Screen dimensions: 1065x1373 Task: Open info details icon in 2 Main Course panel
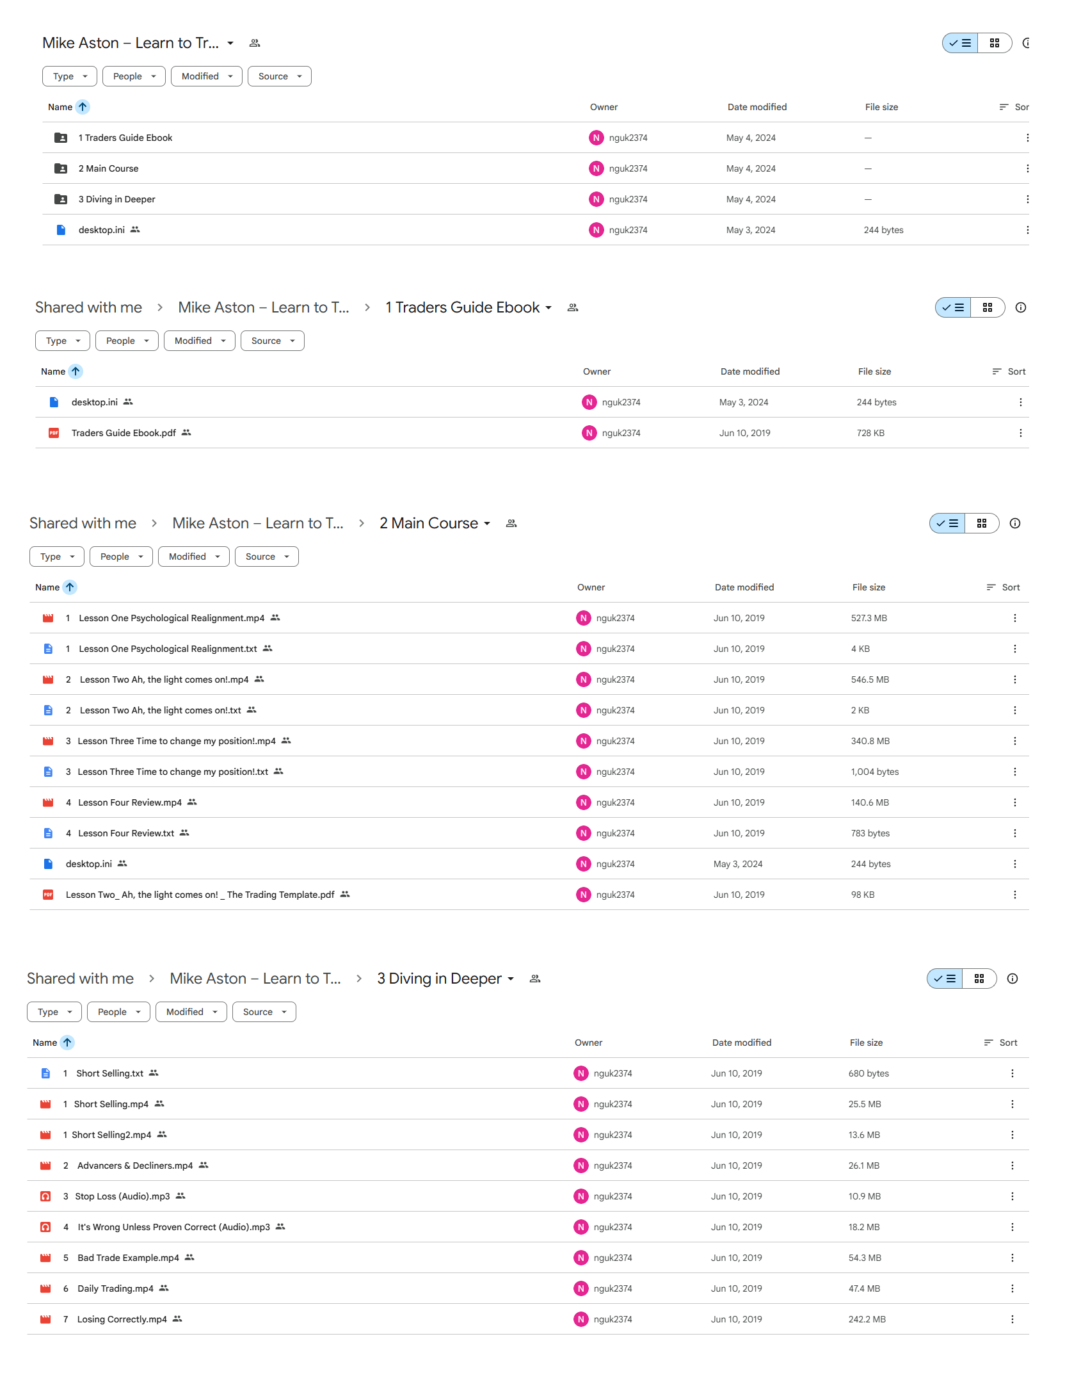[x=1015, y=523]
